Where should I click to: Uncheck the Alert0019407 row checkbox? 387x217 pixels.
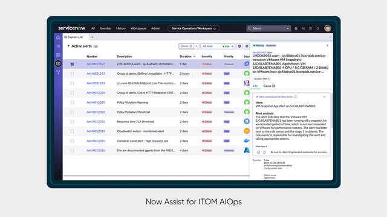[x=72, y=64]
